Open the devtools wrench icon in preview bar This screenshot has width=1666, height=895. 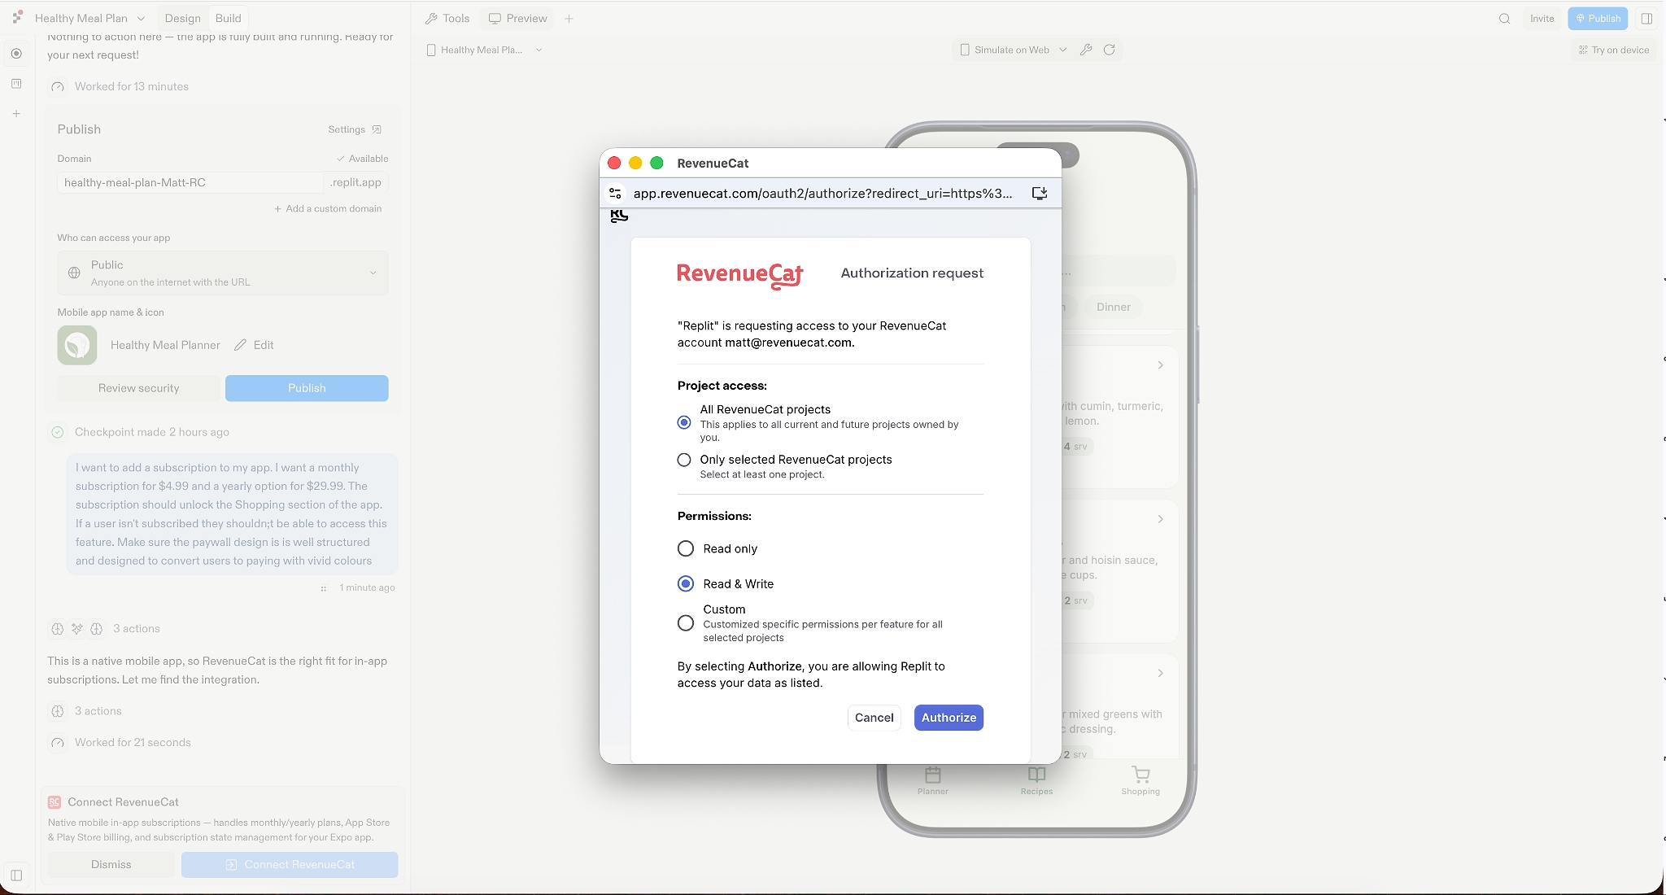[1085, 50]
